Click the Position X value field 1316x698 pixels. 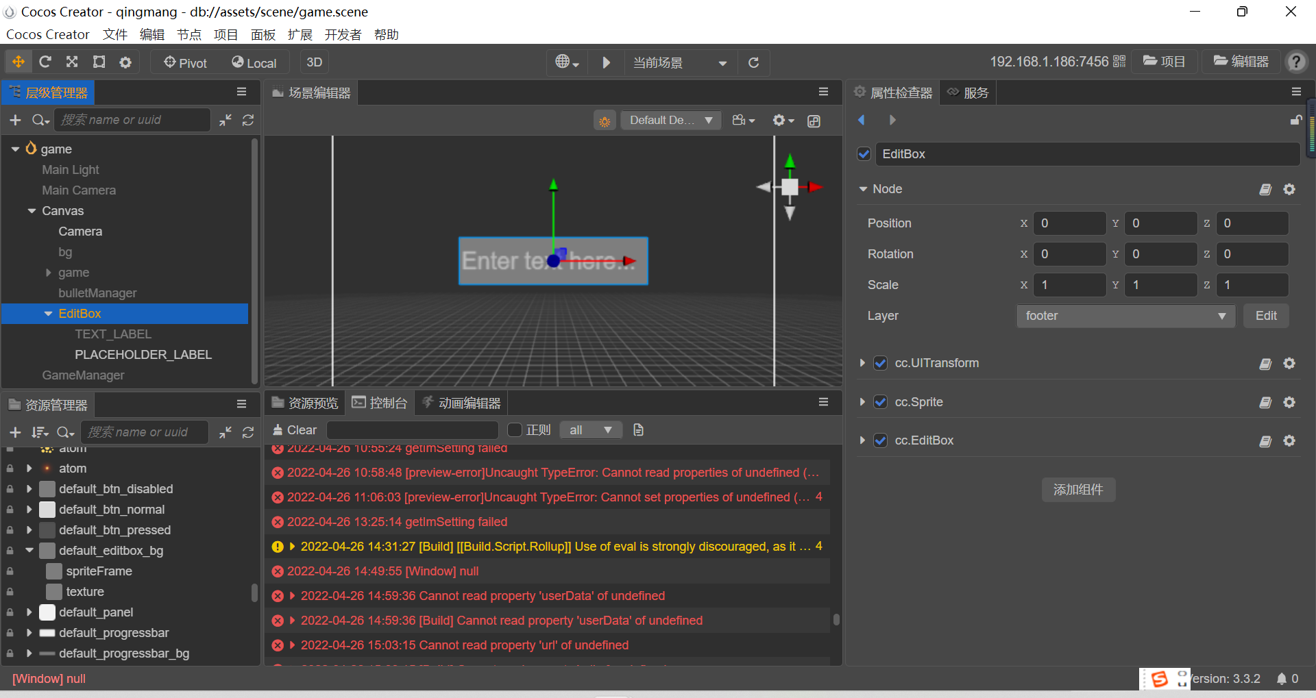click(x=1069, y=223)
